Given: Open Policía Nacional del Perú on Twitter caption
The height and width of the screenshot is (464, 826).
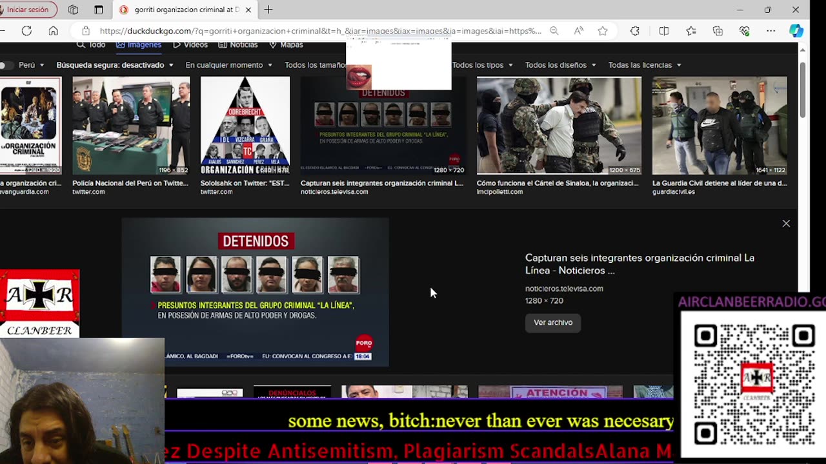Looking at the screenshot, I should click(130, 183).
